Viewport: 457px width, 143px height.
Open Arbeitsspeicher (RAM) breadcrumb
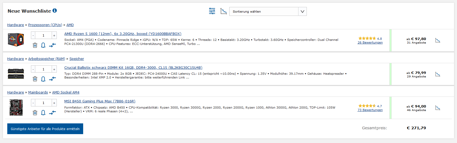point(47,59)
